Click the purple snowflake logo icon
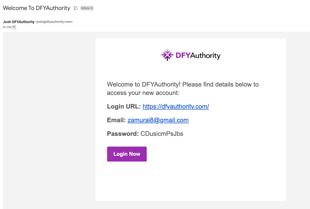310x209 pixels. 167,55
